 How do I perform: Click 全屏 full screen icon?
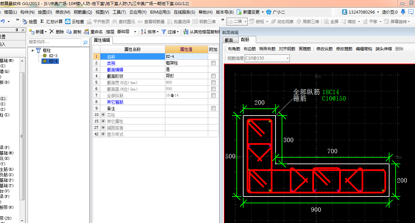pos(326,21)
